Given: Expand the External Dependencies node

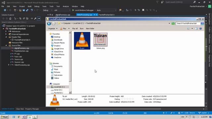Looking at the screenshot, I should (6, 34).
